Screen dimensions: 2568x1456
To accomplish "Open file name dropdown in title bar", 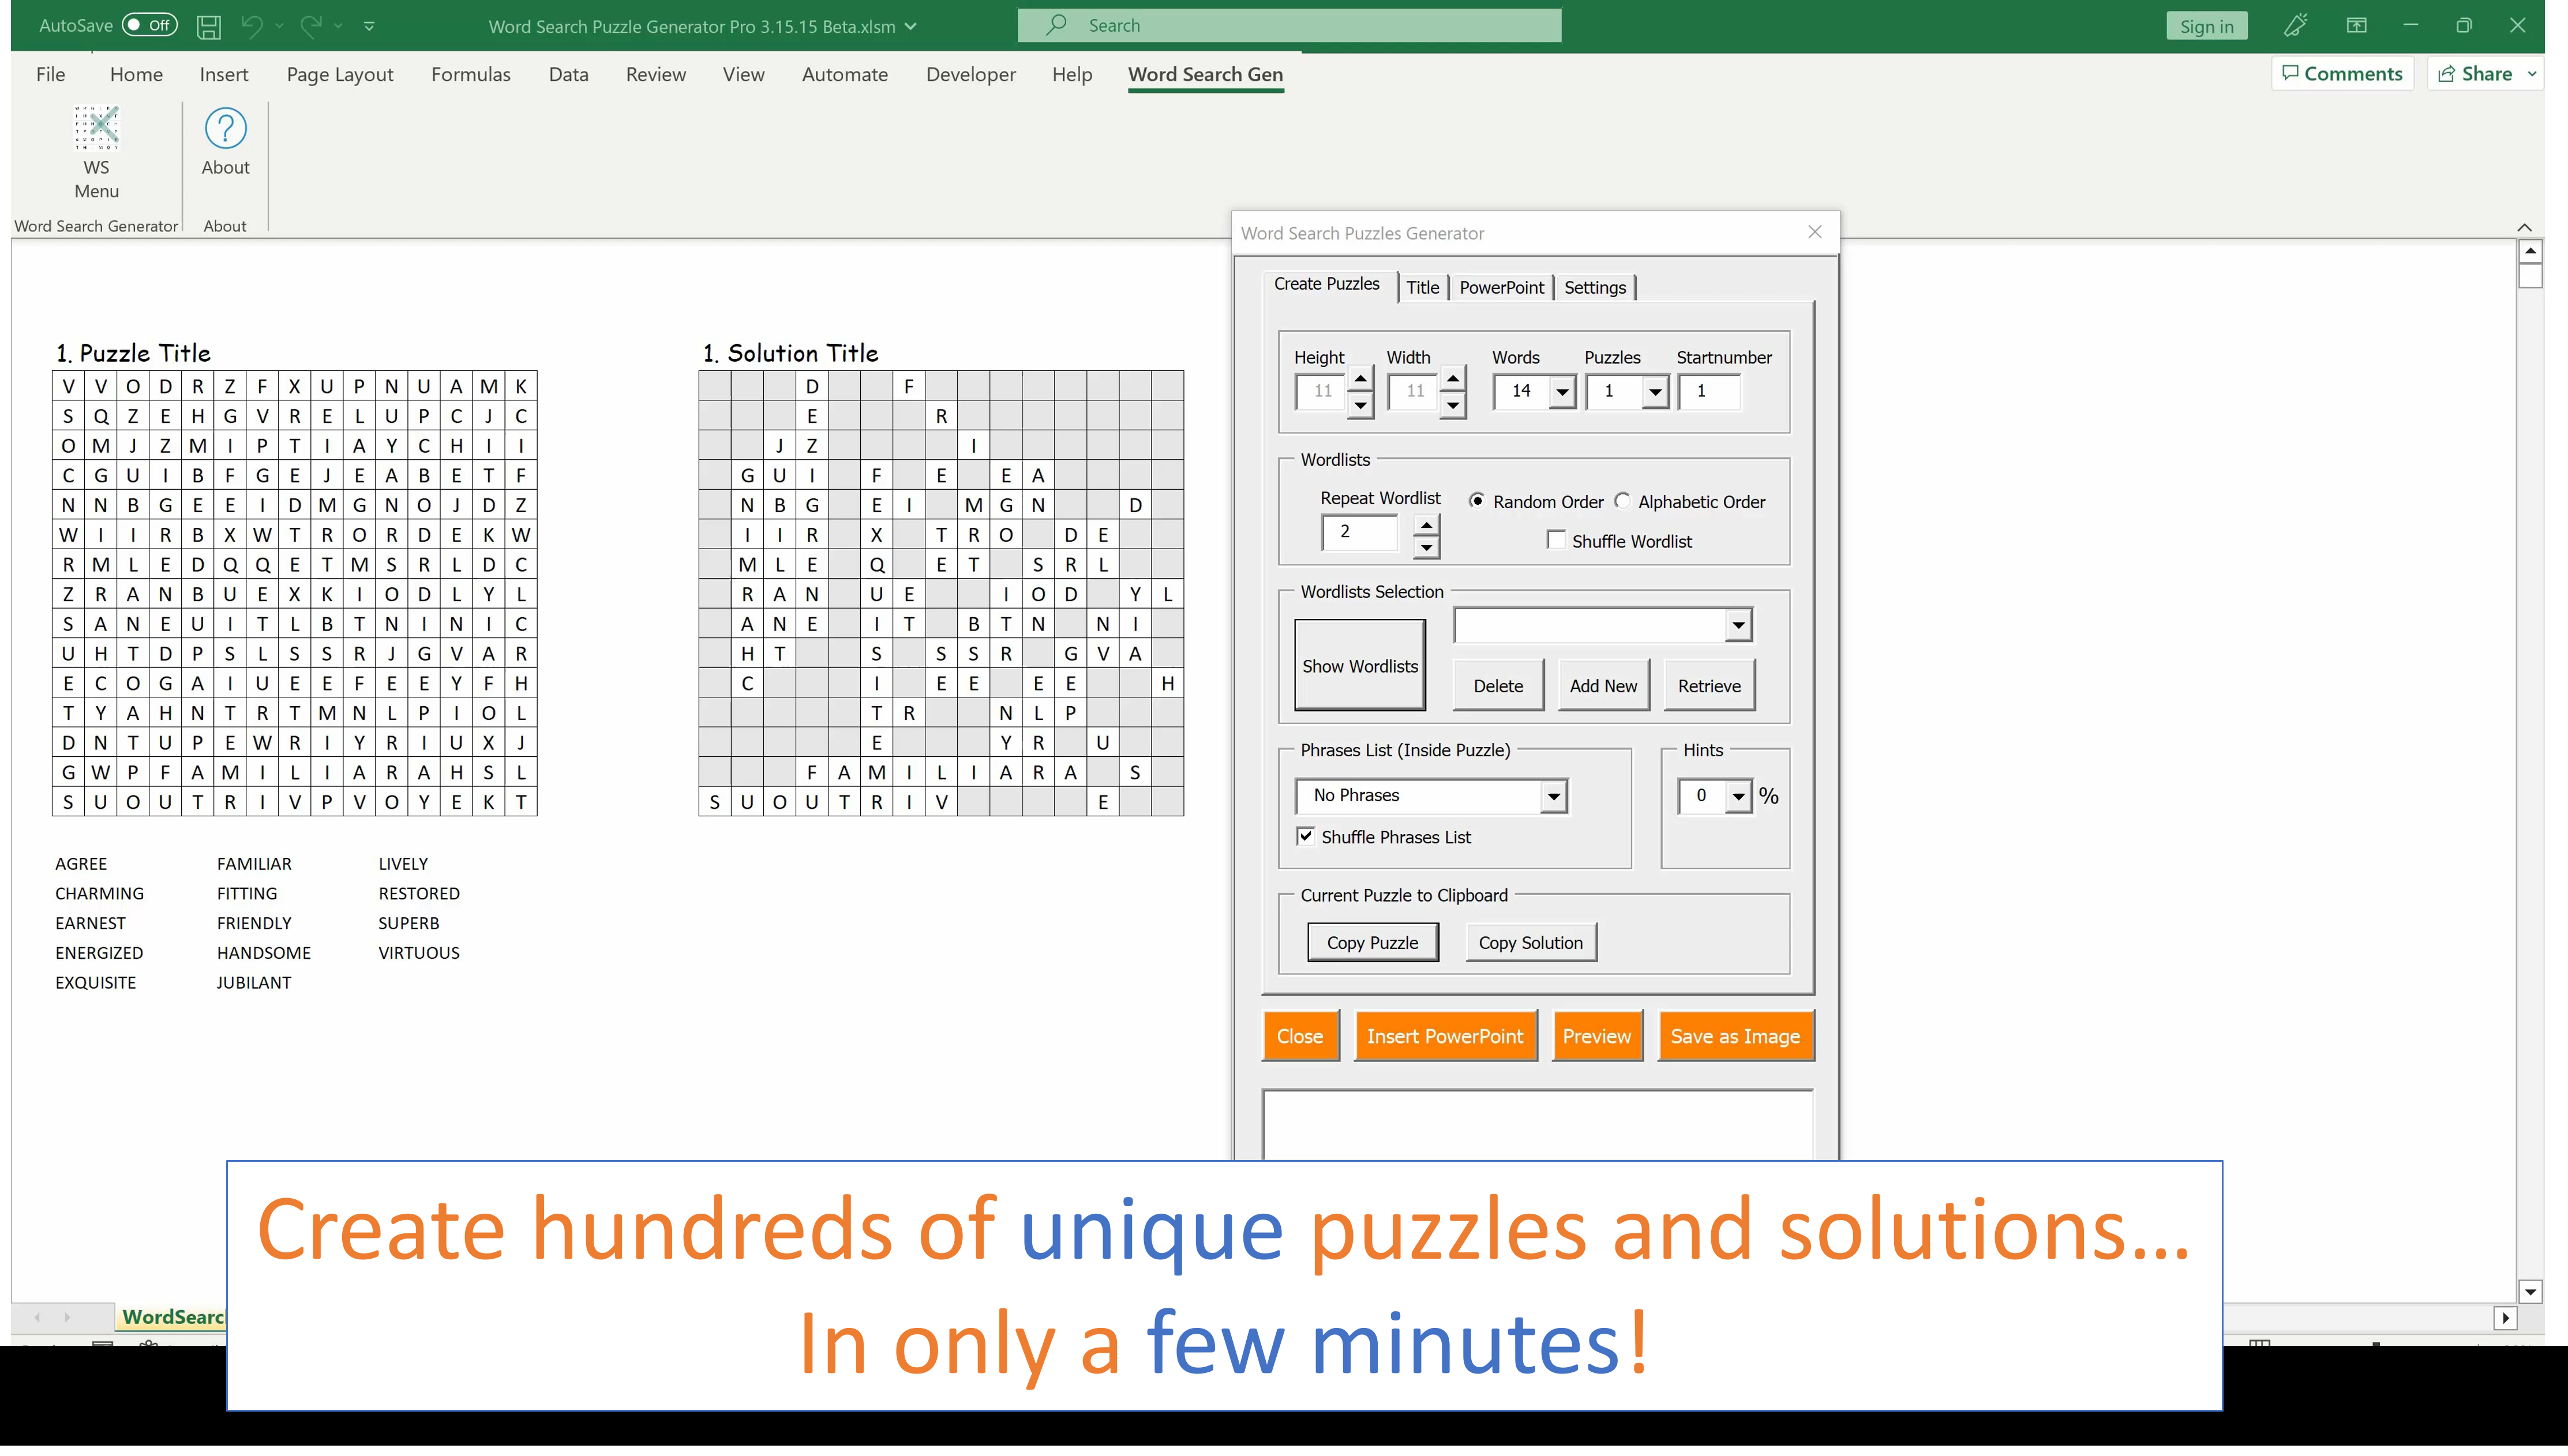I will 910,26.
